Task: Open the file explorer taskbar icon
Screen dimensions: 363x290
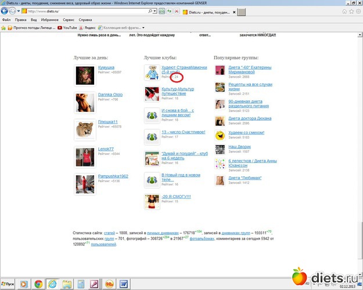Action: pyautogui.click(x=66, y=284)
